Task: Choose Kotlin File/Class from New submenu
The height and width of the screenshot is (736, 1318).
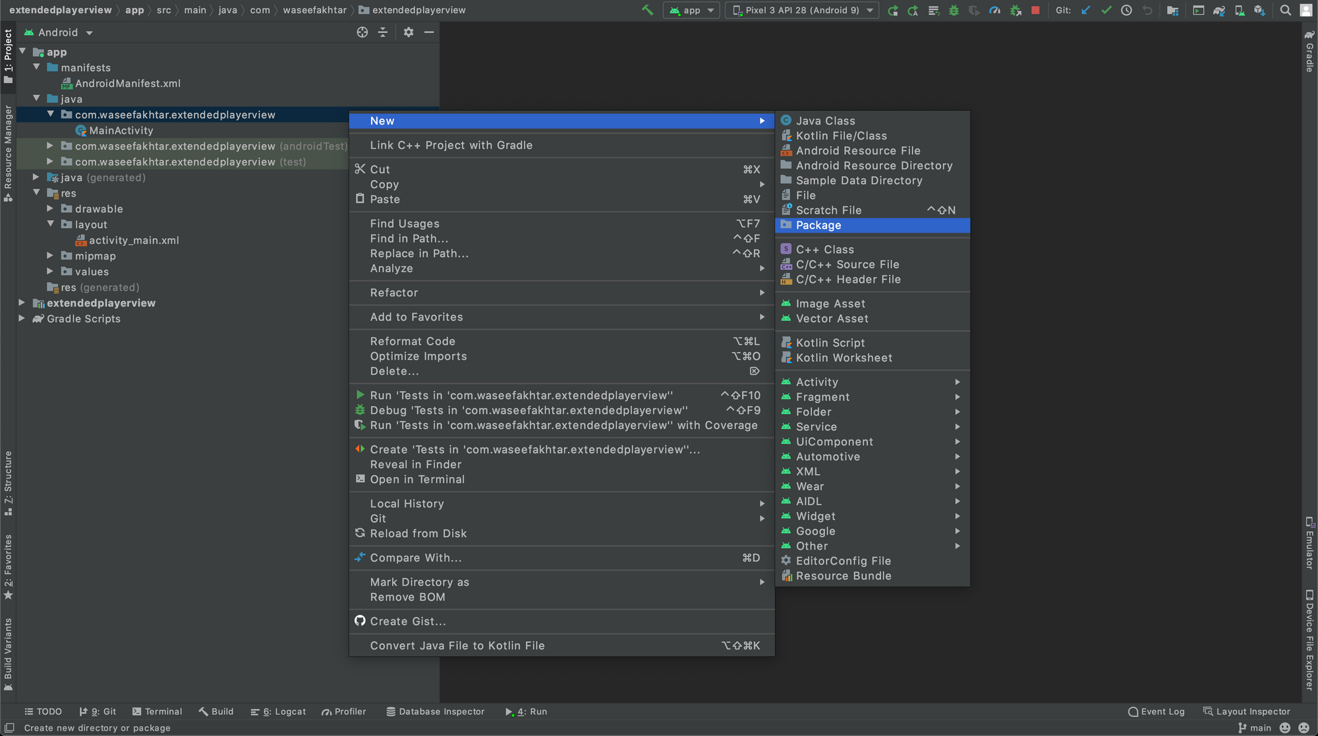Action: point(841,136)
